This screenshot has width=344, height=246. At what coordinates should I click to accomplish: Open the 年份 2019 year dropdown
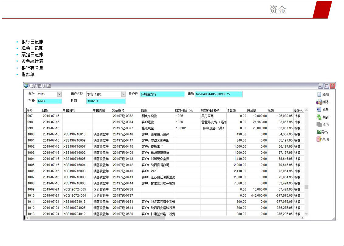tap(59, 94)
